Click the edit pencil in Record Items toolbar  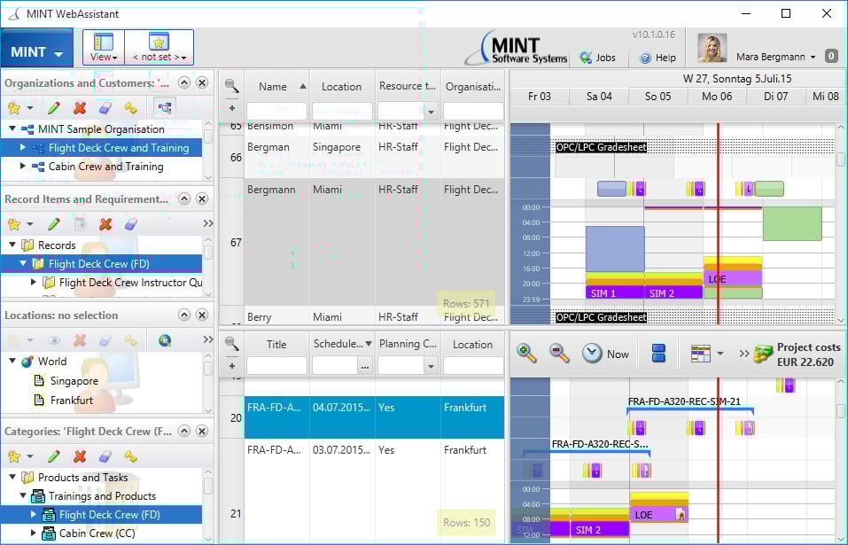pyautogui.click(x=53, y=224)
